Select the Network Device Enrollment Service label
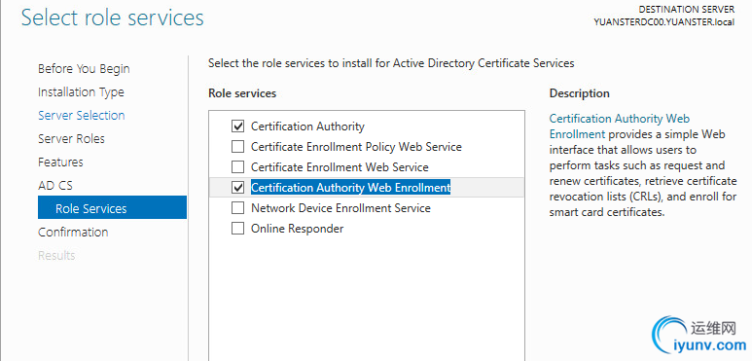 (341, 208)
